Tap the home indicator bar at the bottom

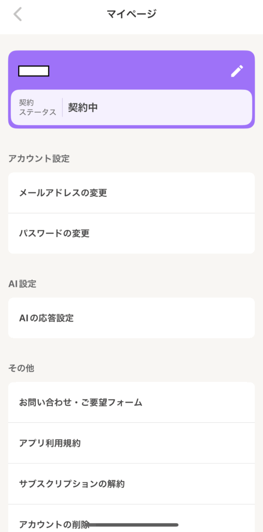click(x=132, y=525)
